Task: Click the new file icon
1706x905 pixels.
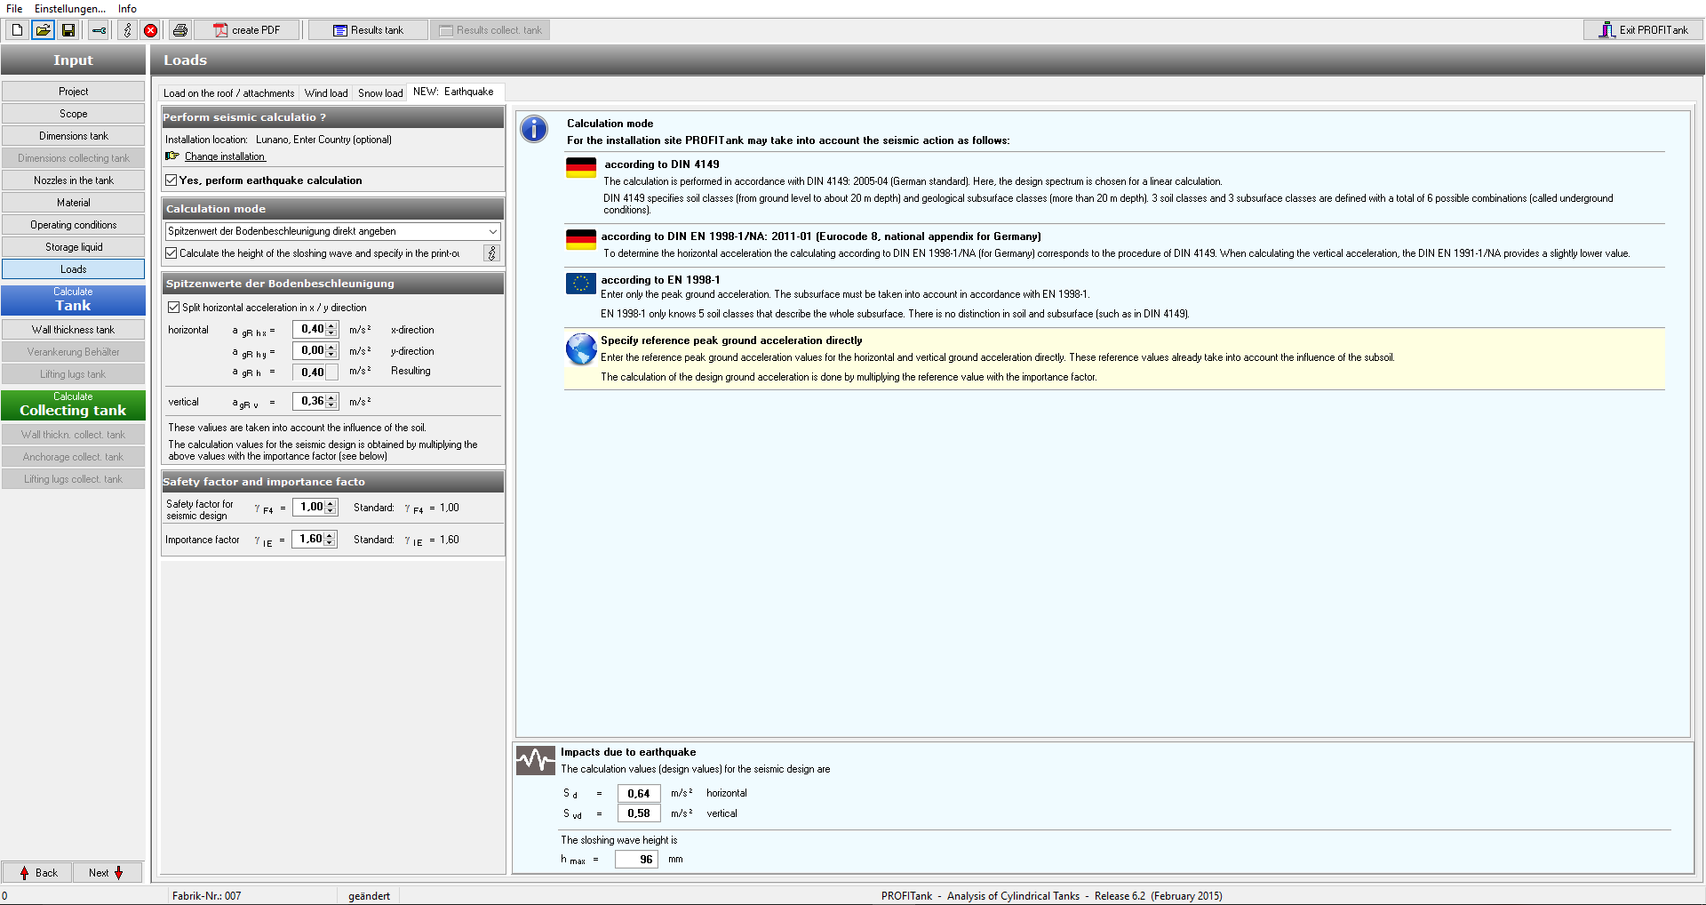Action: pyautogui.click(x=17, y=30)
